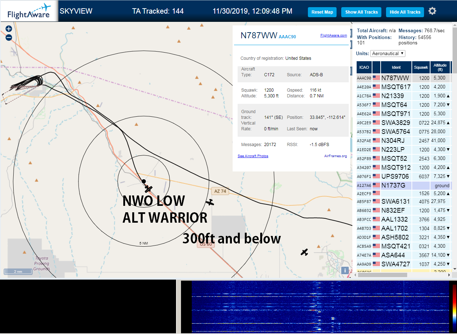457x334 pixels.
Task: Click the US flag in the UPS9706 row
Action: pos(376,176)
